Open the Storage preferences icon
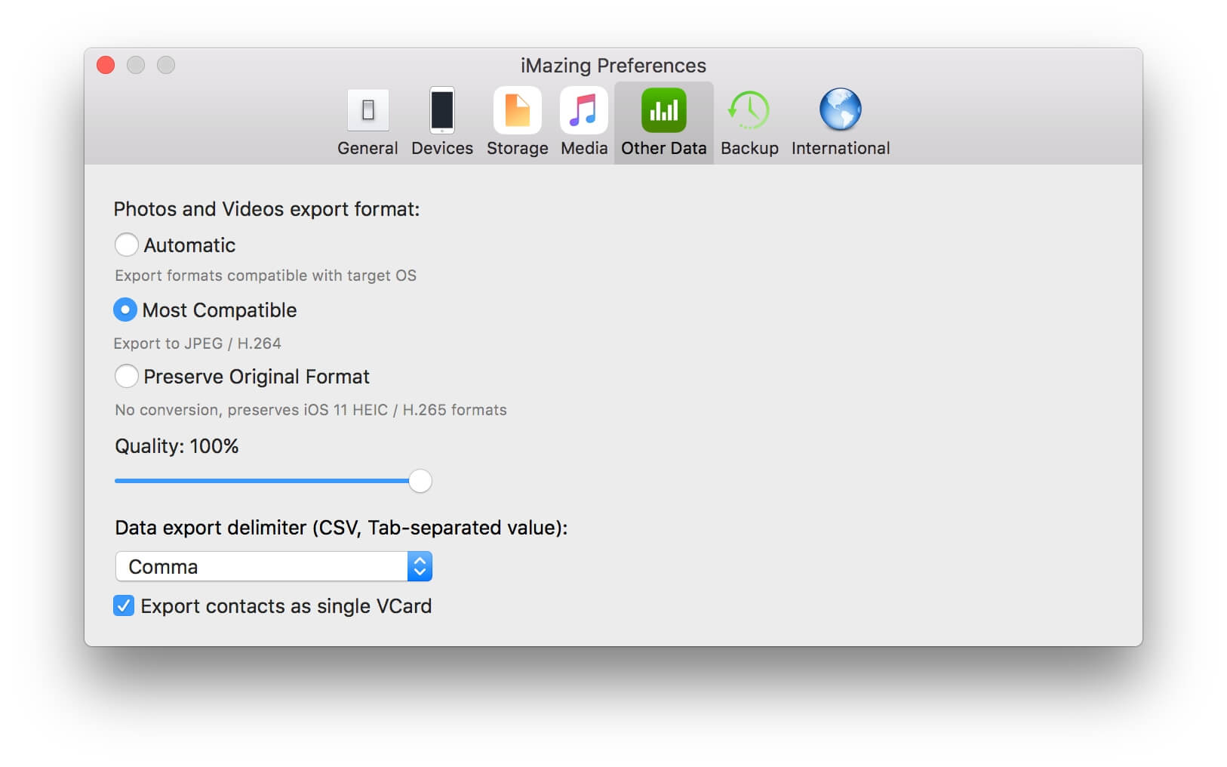This screenshot has width=1227, height=767. coord(517,110)
